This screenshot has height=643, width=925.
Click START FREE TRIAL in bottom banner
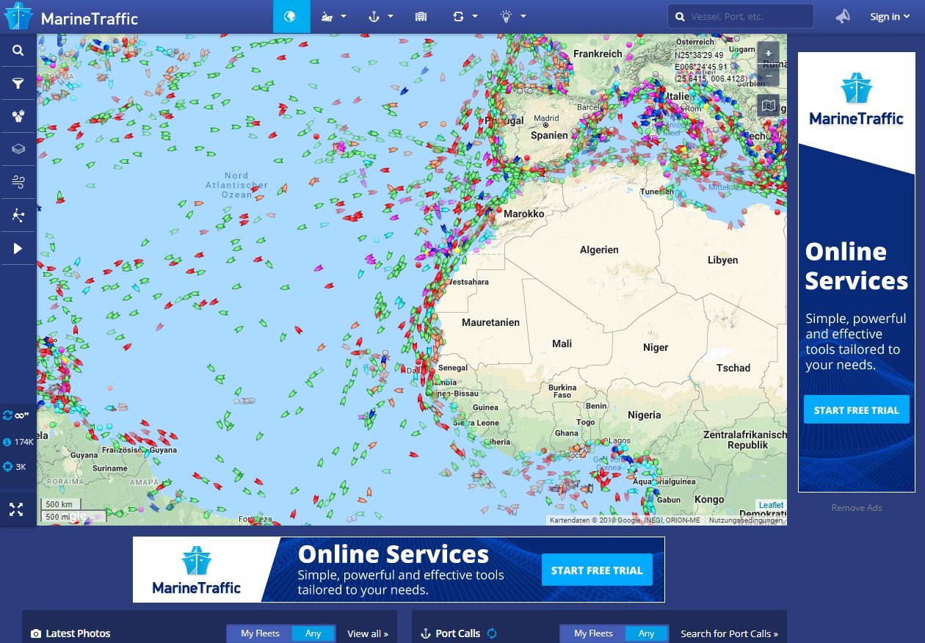click(x=596, y=570)
